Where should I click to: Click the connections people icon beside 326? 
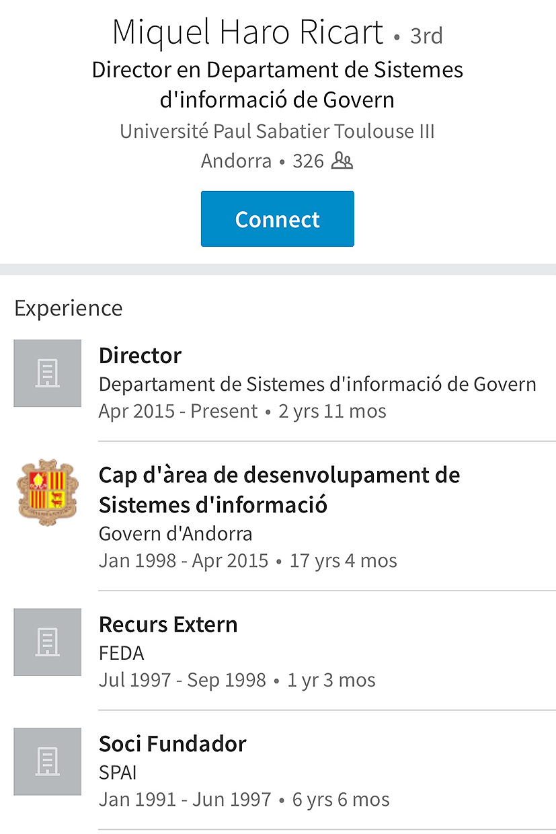(342, 161)
